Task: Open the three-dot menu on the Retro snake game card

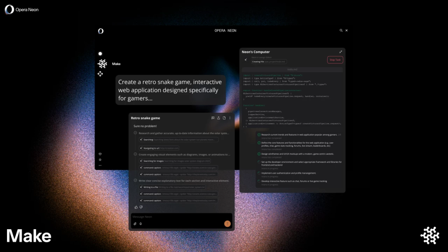Action: (x=230, y=118)
